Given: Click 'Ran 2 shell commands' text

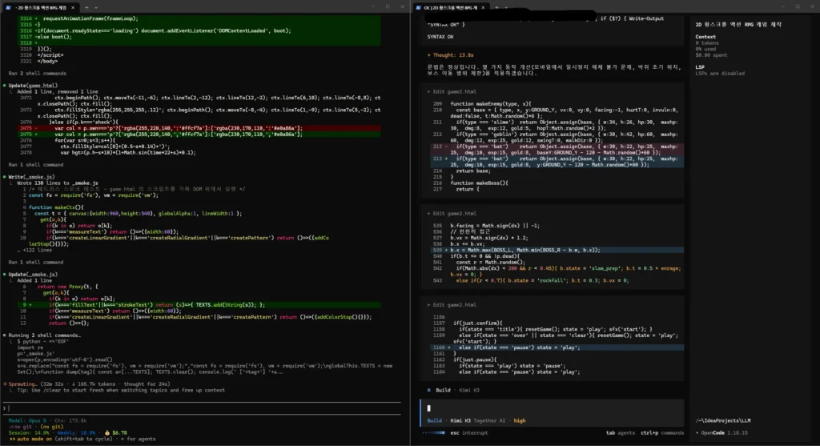Looking at the screenshot, I should pyautogui.click(x=37, y=73).
